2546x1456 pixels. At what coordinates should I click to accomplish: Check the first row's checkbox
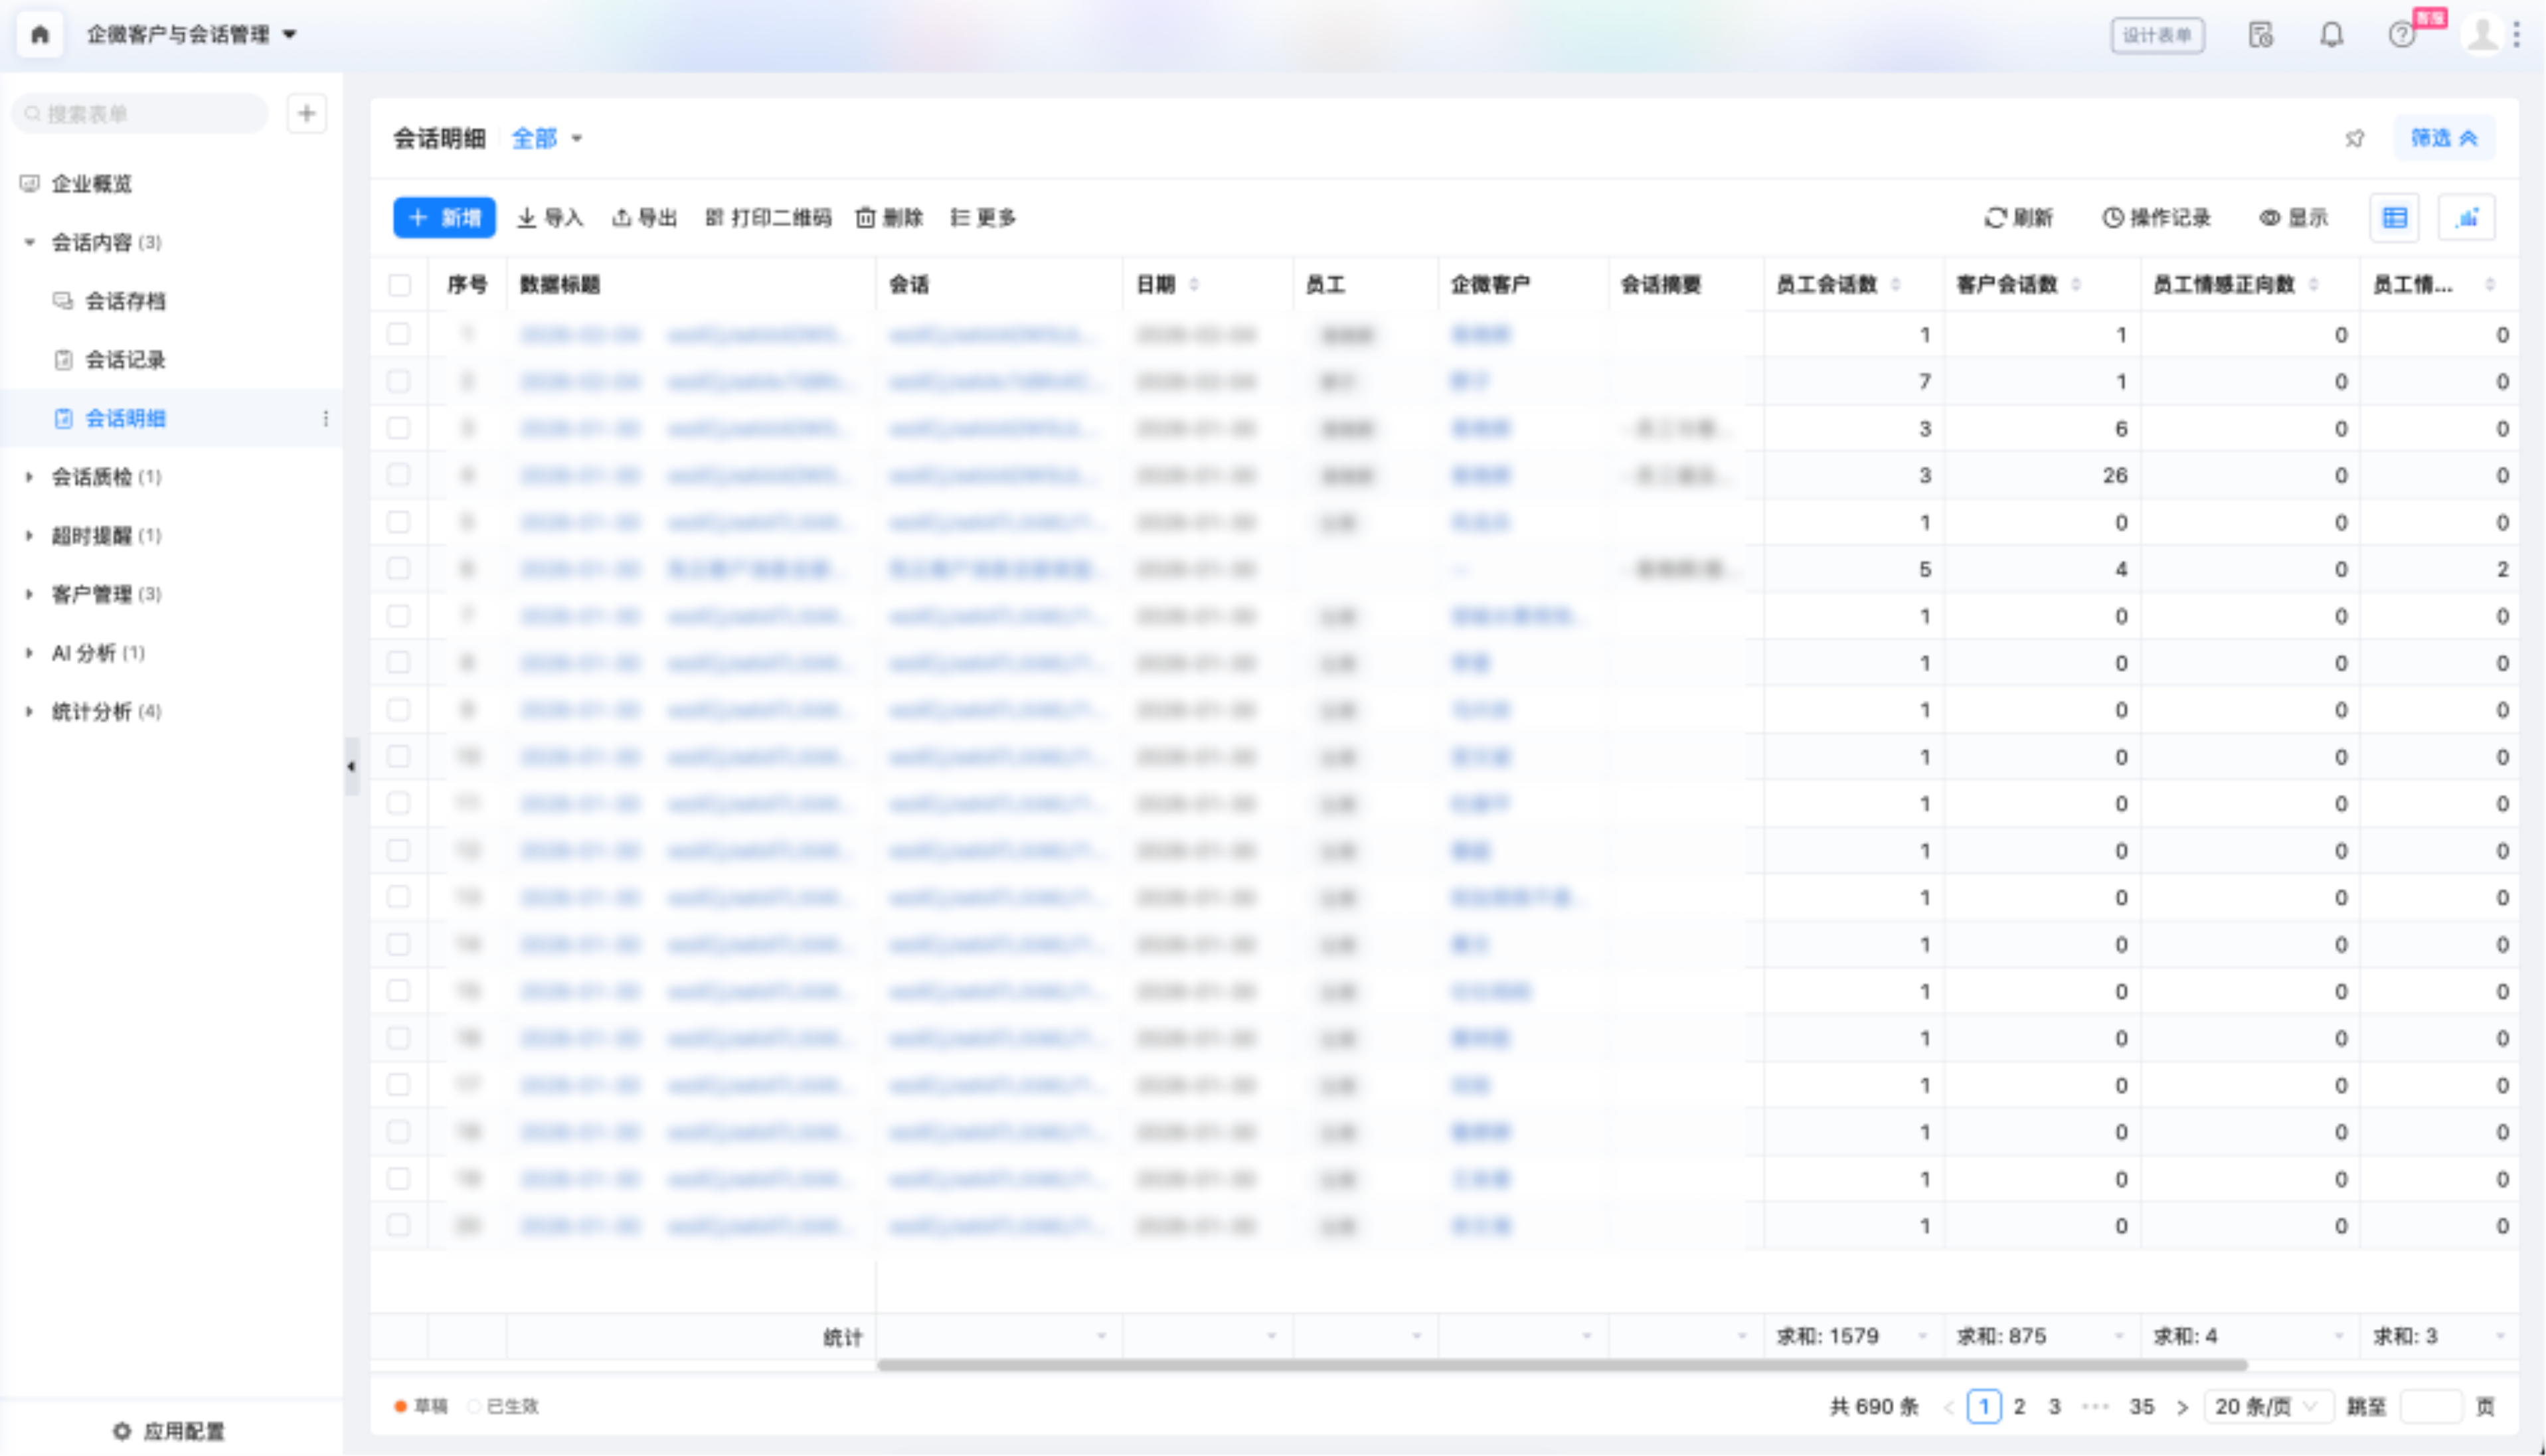(399, 334)
